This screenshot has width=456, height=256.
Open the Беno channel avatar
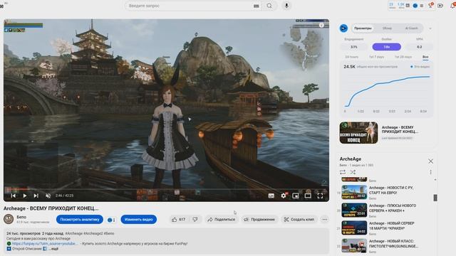pos(9,219)
